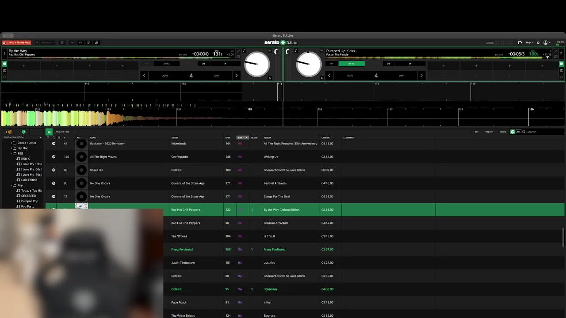This screenshot has width=566, height=318.
Task: Sort the library by BPM column
Action: 228,138
